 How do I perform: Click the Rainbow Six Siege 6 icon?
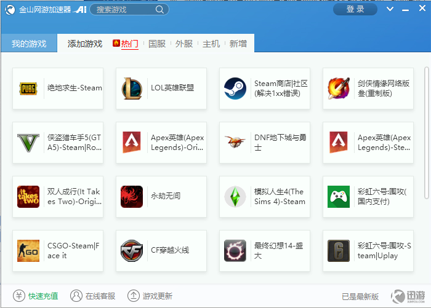click(x=339, y=251)
